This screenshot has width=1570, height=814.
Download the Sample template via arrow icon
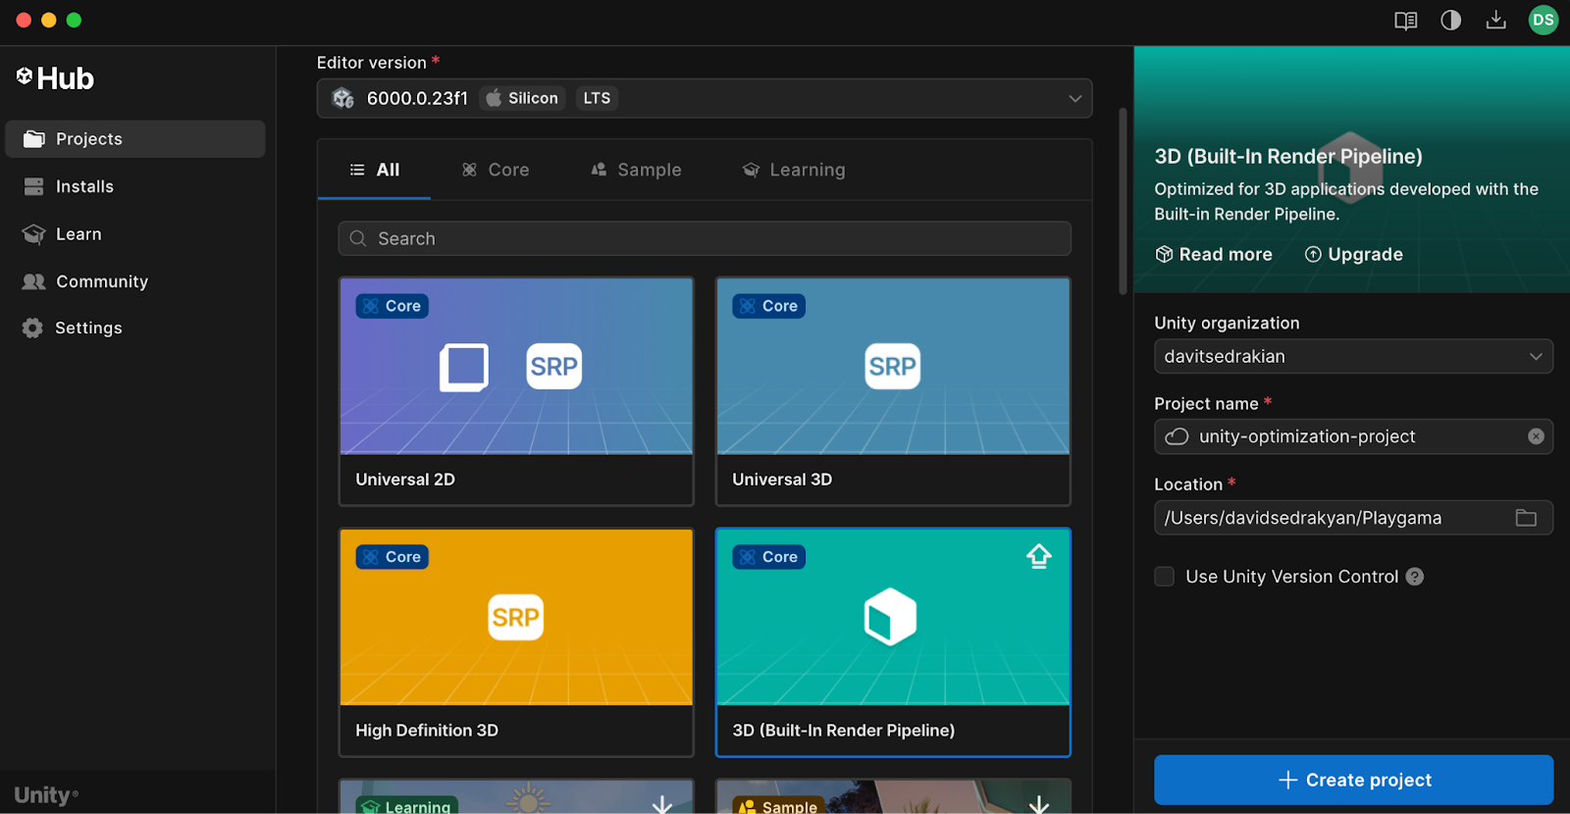click(1038, 804)
